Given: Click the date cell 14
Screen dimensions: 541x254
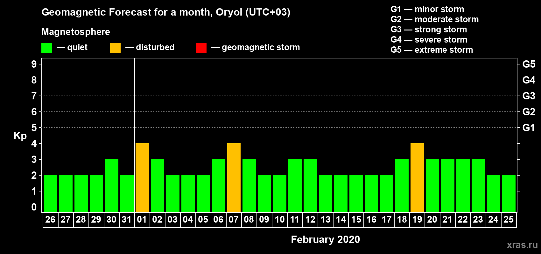Looking at the screenshot, I should (341, 220).
